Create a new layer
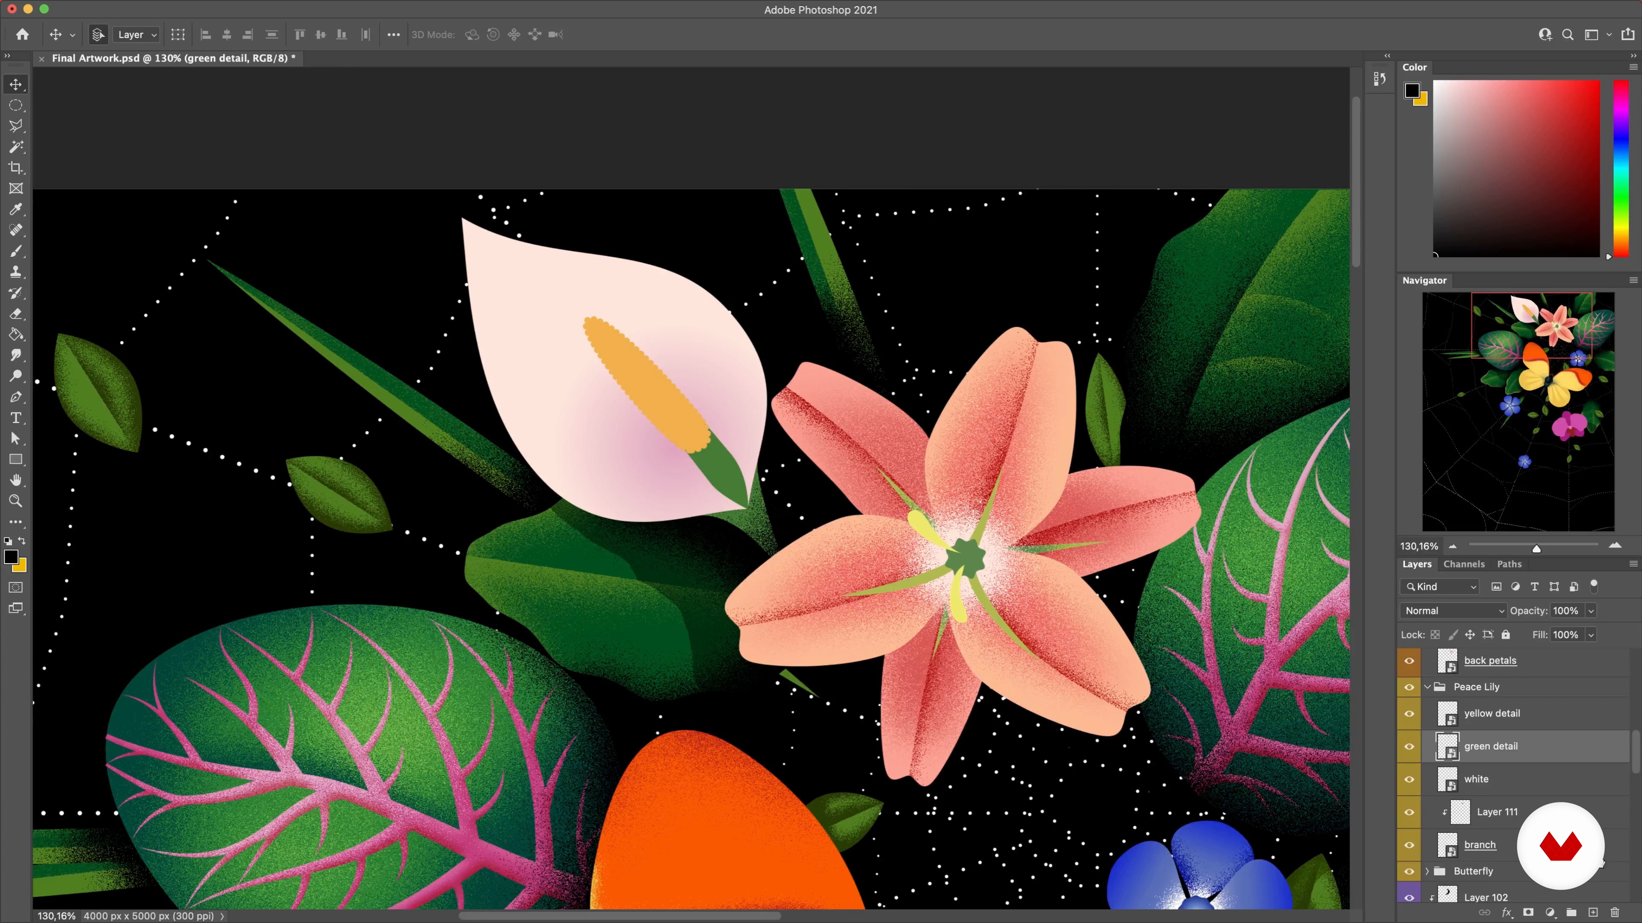The height and width of the screenshot is (923, 1642). tap(1593, 913)
